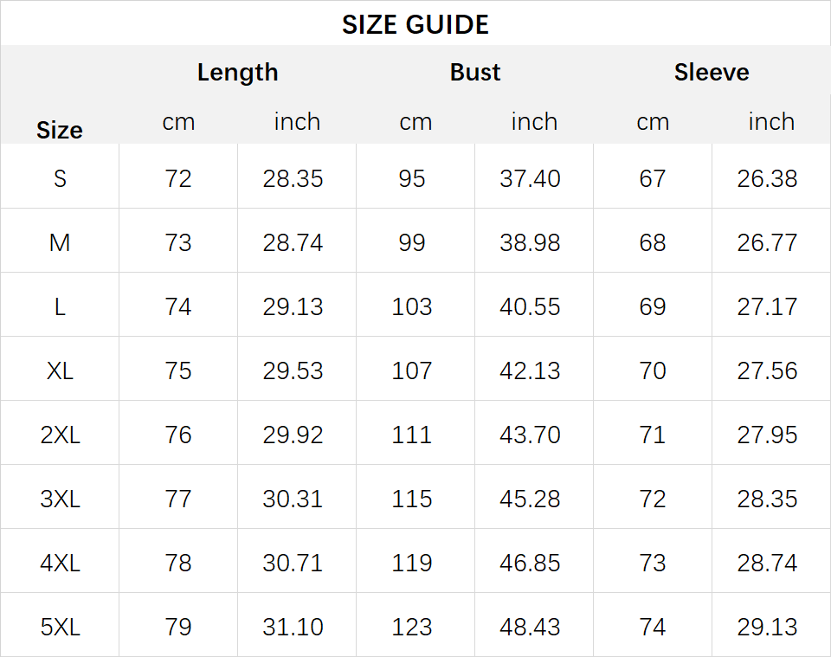Select the Sleeve column header

[712, 72]
